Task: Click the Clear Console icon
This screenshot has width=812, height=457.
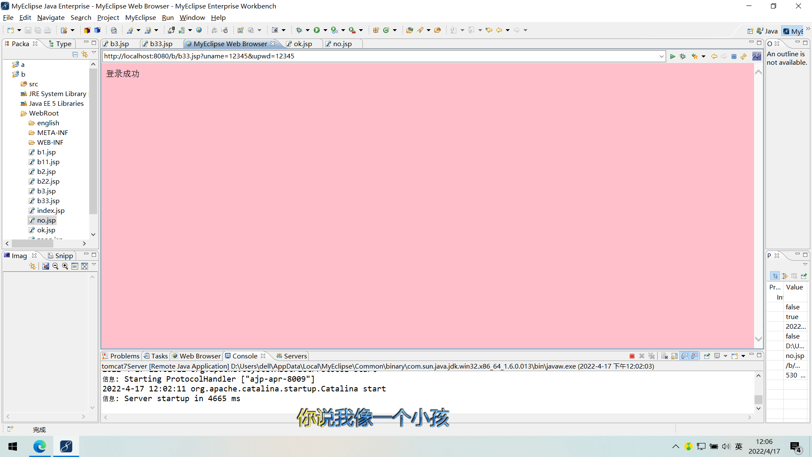Action: click(664, 356)
